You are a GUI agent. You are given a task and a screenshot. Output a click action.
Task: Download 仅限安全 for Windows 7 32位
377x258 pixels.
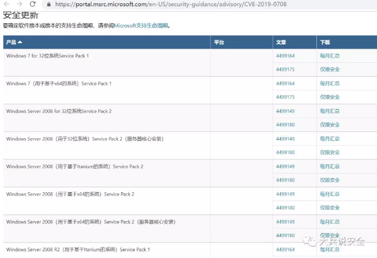(x=330, y=70)
